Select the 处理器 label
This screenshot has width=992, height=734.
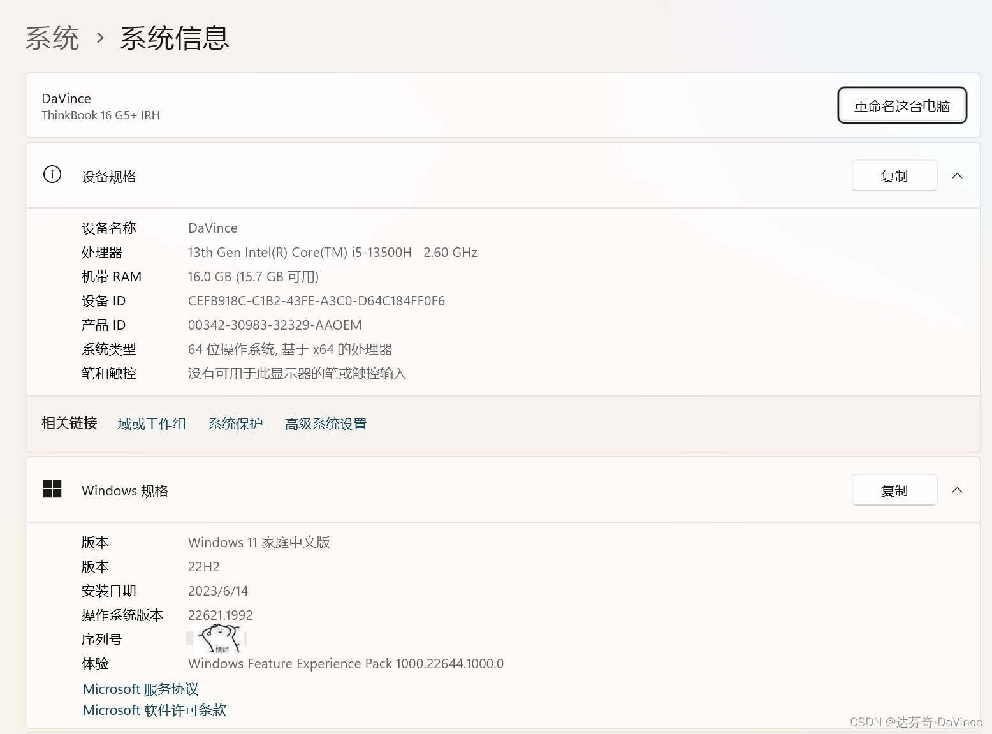(102, 253)
